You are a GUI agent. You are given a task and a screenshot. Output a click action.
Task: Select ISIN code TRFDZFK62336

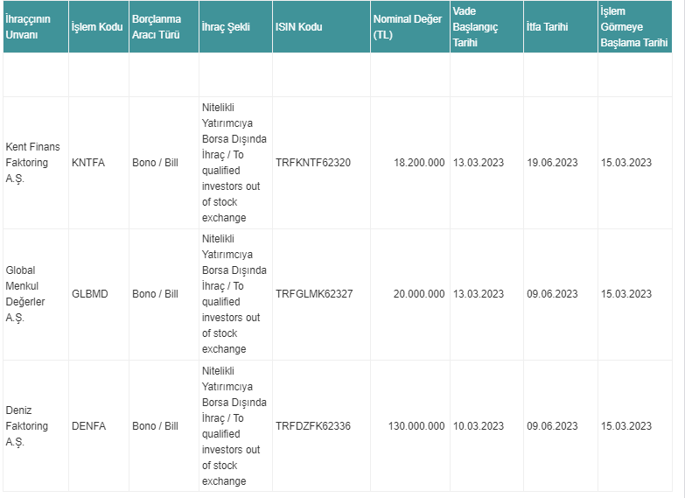[x=313, y=426]
